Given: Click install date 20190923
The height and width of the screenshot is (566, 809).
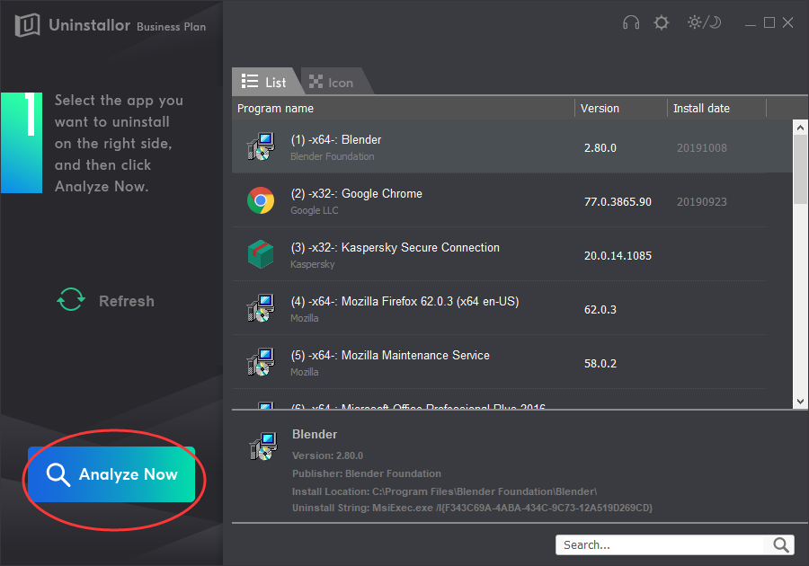Looking at the screenshot, I should [702, 202].
